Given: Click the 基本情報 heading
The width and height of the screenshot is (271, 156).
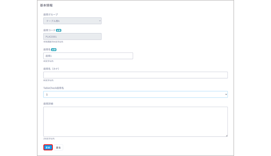Looking at the screenshot, I should coord(46,6).
